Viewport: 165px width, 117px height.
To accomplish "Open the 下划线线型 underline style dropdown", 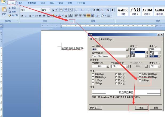I will pyautogui.click(x=127, y=66).
